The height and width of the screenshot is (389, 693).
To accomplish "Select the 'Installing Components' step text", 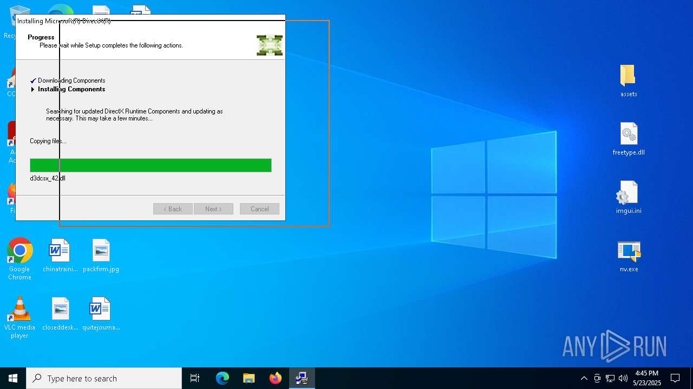I will pos(71,89).
